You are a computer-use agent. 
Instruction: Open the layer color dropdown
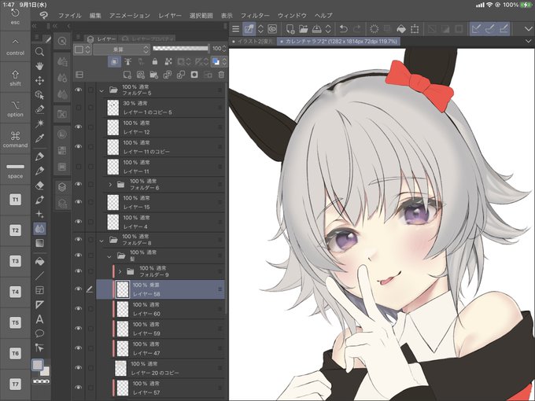click(x=219, y=61)
